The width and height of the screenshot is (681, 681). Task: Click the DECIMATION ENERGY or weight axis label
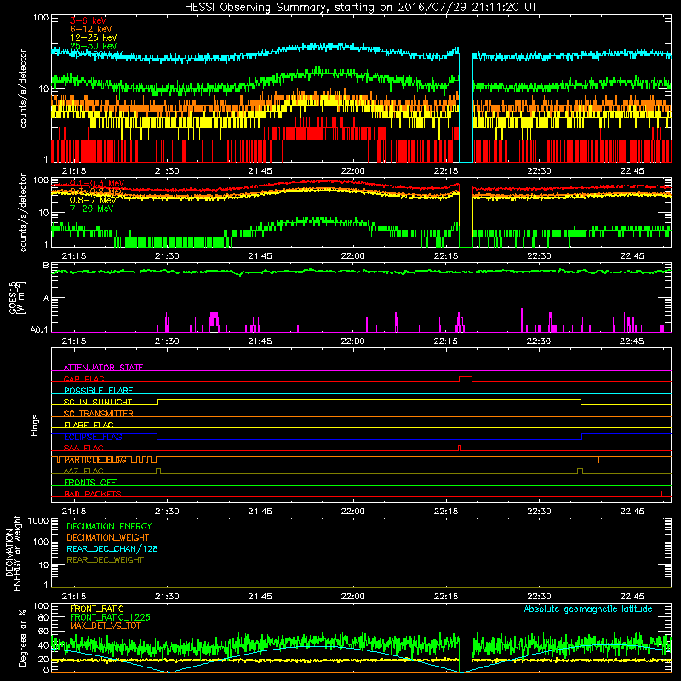[13, 552]
